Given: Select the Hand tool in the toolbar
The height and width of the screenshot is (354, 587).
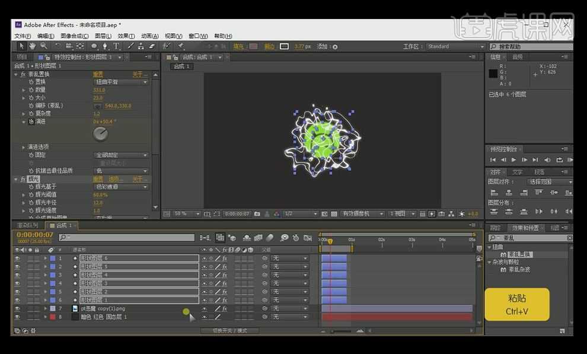Looking at the screenshot, I should pyautogui.click(x=33, y=46).
